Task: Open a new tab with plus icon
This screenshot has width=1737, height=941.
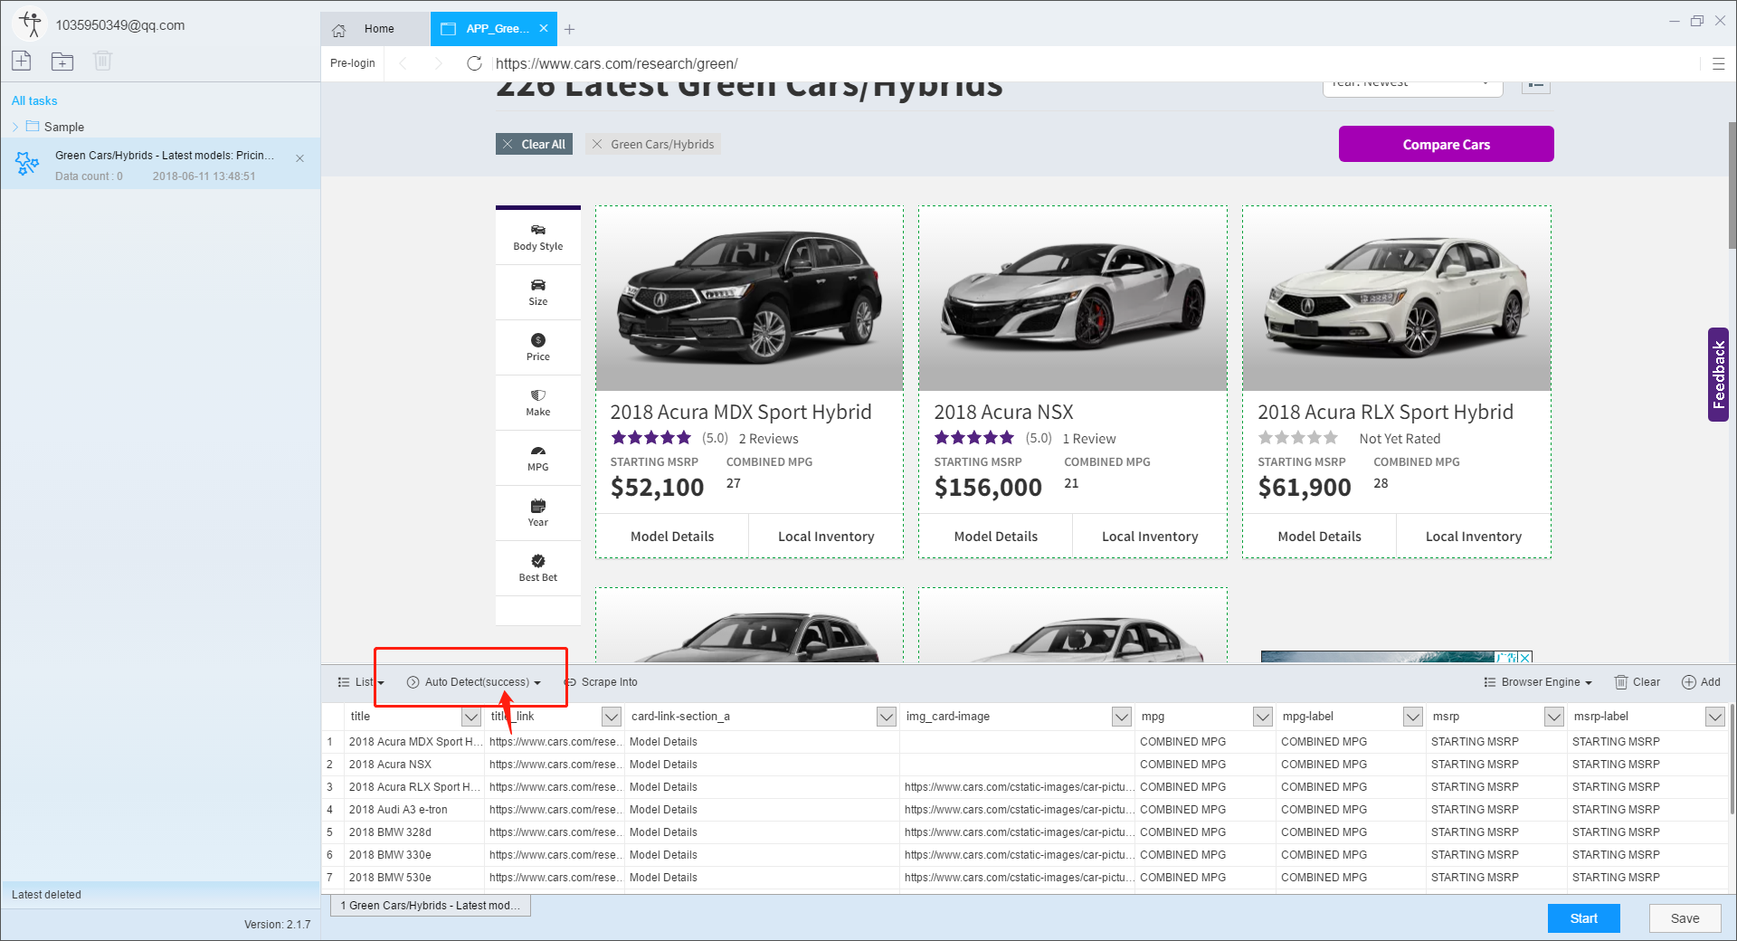Action: [569, 29]
